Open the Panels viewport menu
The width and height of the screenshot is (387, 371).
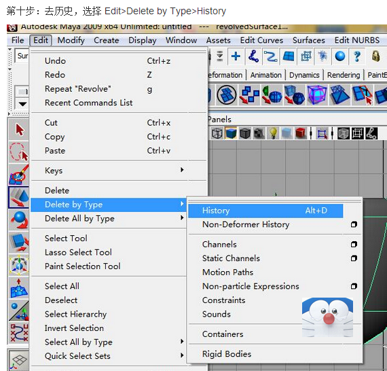click(x=219, y=120)
